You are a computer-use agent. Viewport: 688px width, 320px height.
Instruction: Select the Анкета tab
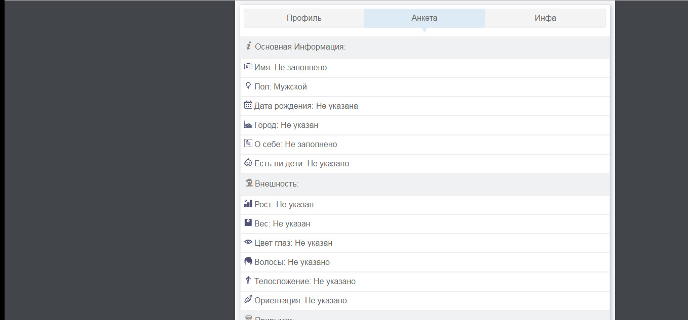point(425,18)
